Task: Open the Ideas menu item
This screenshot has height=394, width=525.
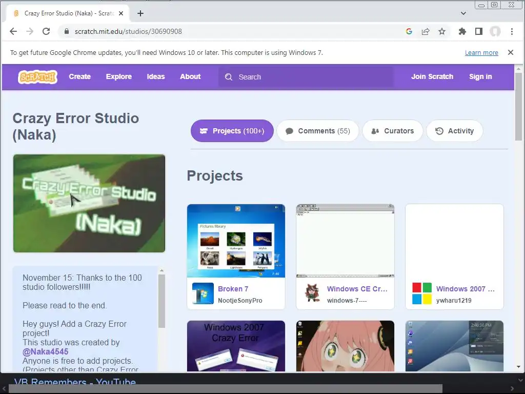Action: point(156,77)
